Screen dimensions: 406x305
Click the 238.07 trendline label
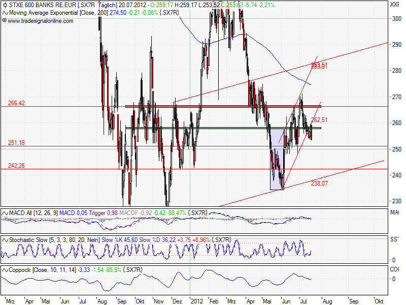(x=318, y=183)
